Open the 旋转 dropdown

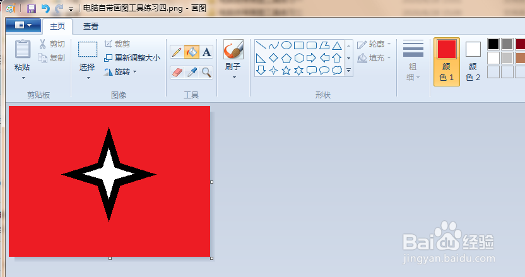coord(121,72)
